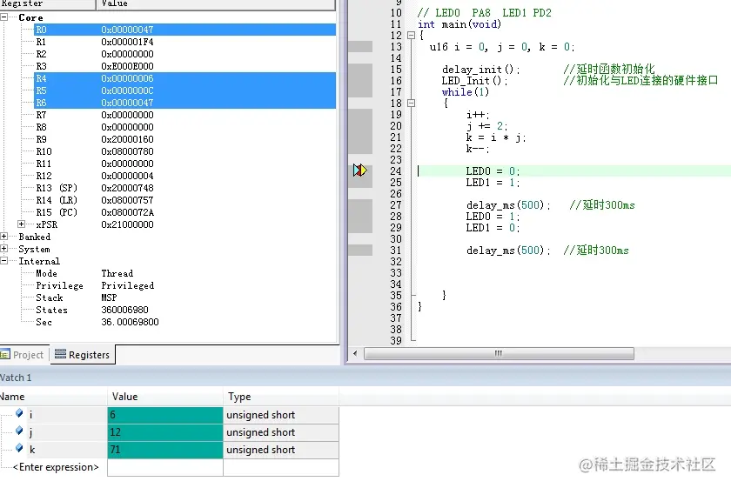Click the 'LED_Init();' call at line 16

(474, 81)
